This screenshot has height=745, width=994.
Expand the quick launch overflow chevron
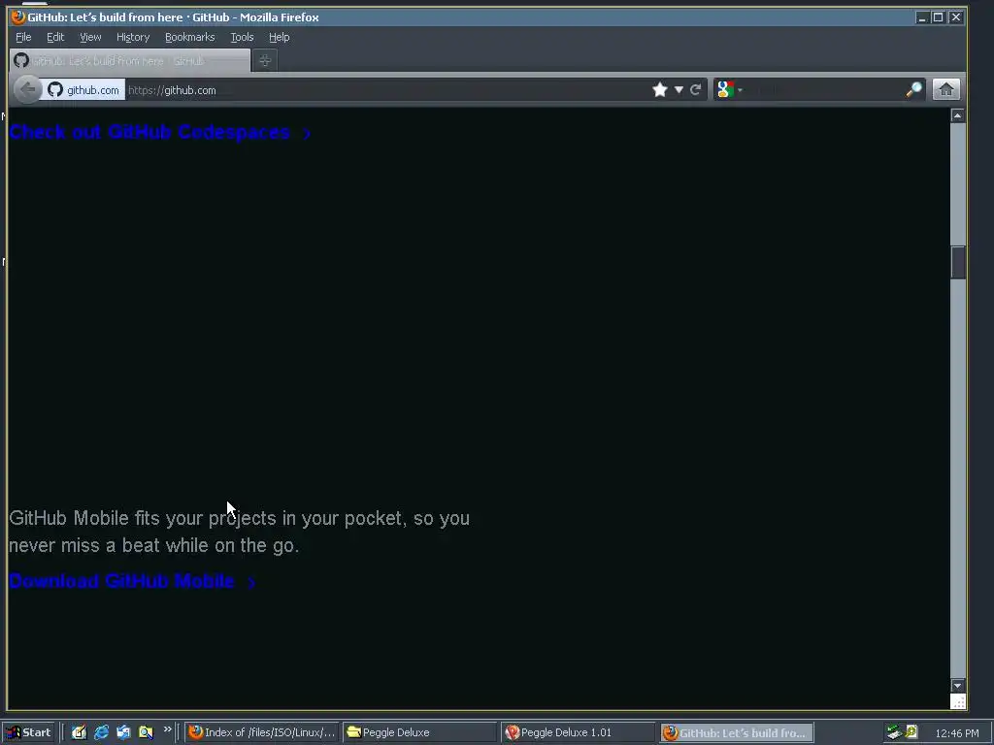pyautogui.click(x=167, y=729)
